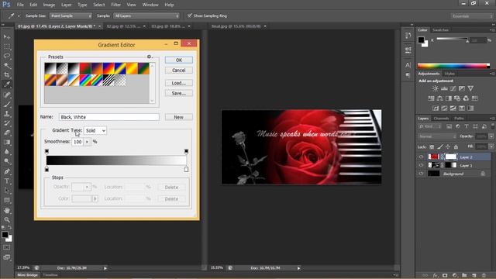This screenshot has width=496, height=279.
Task: Select the Lasso tool
Action: [7, 56]
